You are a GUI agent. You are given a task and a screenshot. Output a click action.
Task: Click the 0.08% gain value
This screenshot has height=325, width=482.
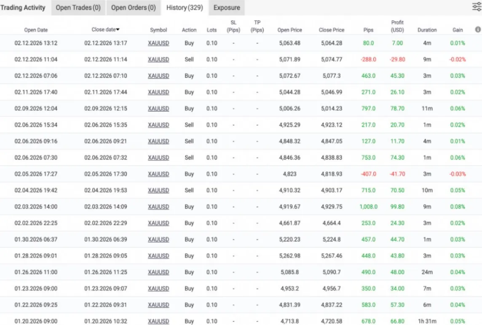[458, 207]
